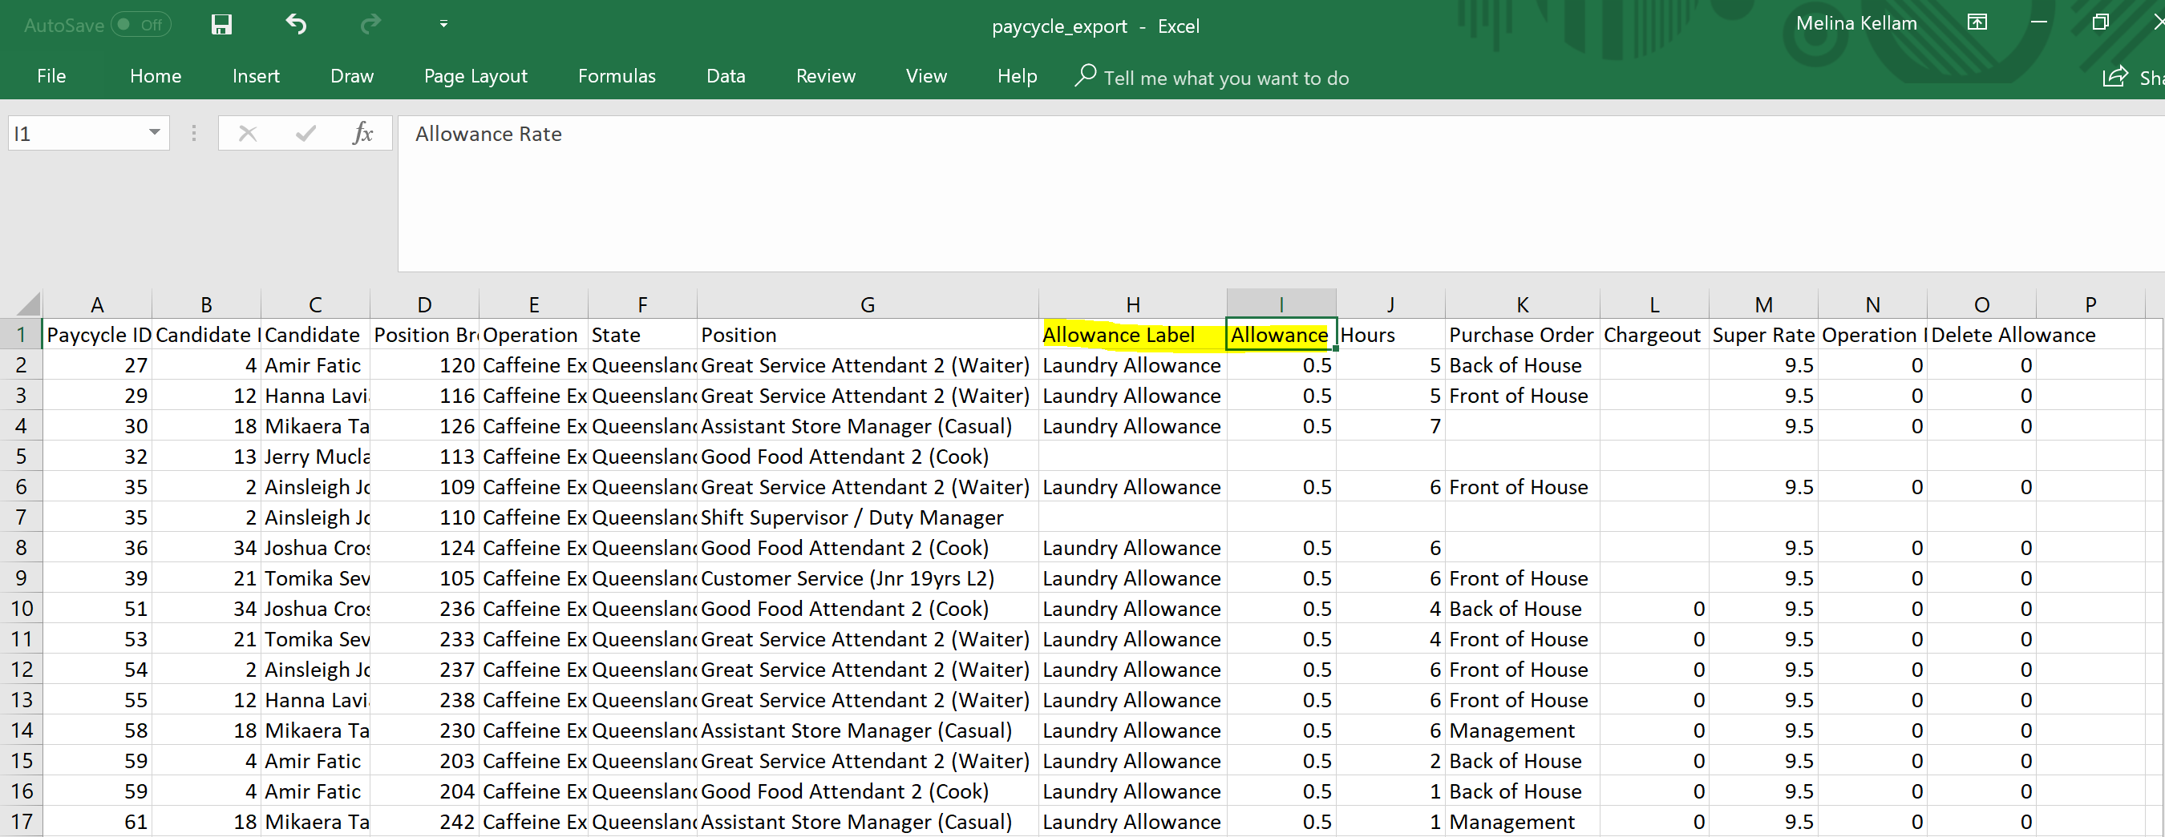
Task: Click the Insert Function fx icon
Action: [362, 134]
